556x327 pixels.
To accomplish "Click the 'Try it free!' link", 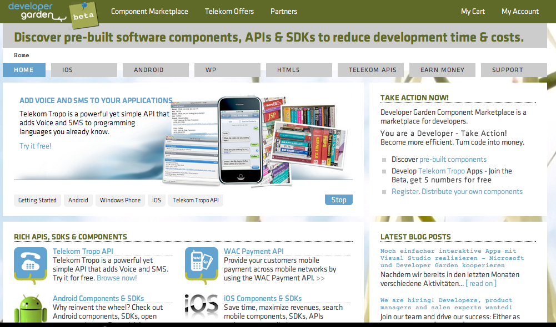I will point(35,146).
